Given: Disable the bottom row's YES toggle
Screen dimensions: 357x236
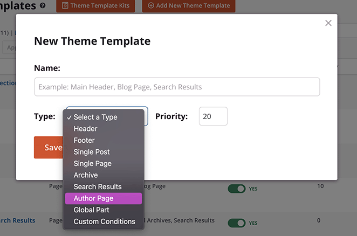Looking at the screenshot, I should click(x=236, y=223).
